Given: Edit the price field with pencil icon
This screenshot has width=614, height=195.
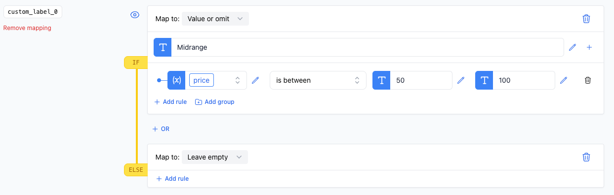Looking at the screenshot, I should pos(255,80).
